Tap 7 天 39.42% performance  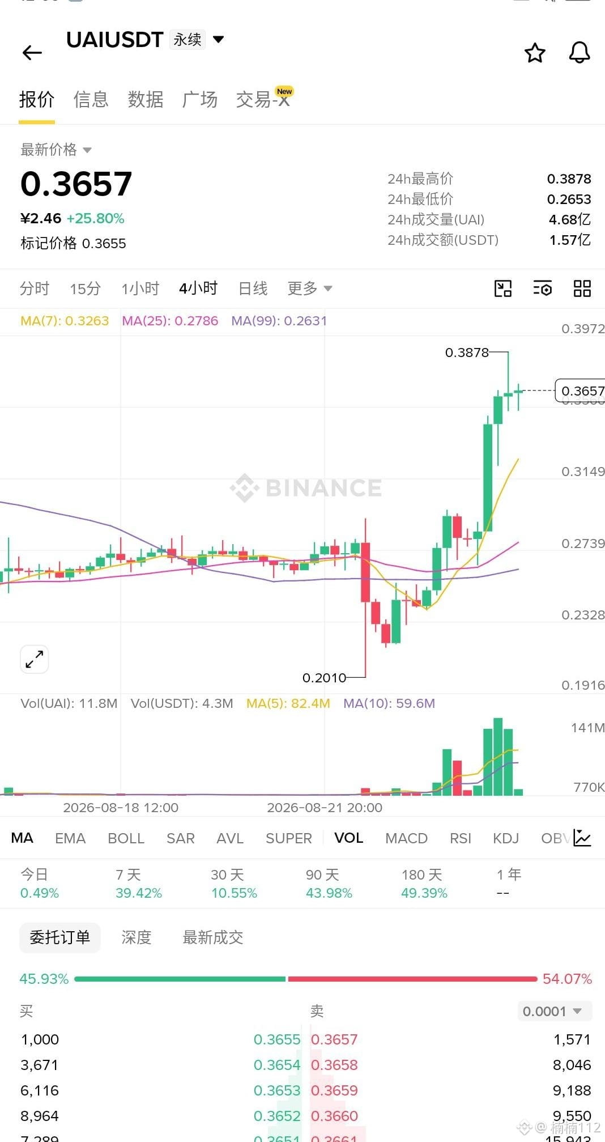[x=139, y=884]
